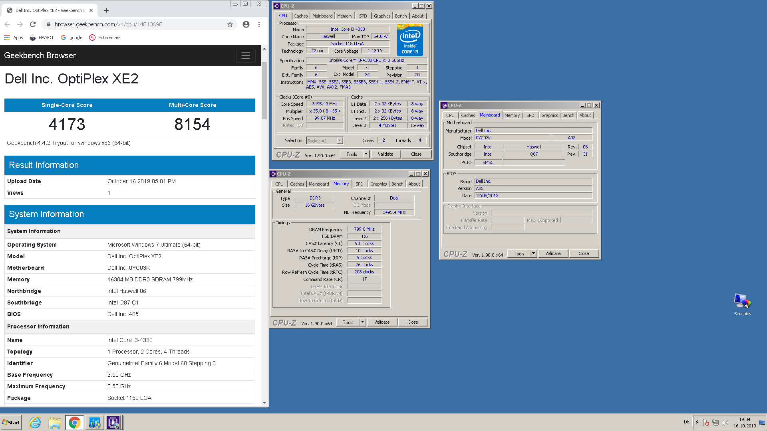Open the google bookmark
This screenshot has width=767, height=431.
[72, 38]
